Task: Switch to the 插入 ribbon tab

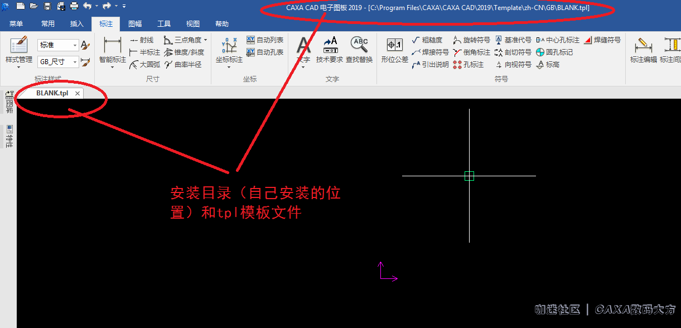Action: 77,24
